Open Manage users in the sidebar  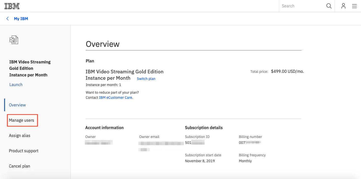pyautogui.click(x=21, y=120)
